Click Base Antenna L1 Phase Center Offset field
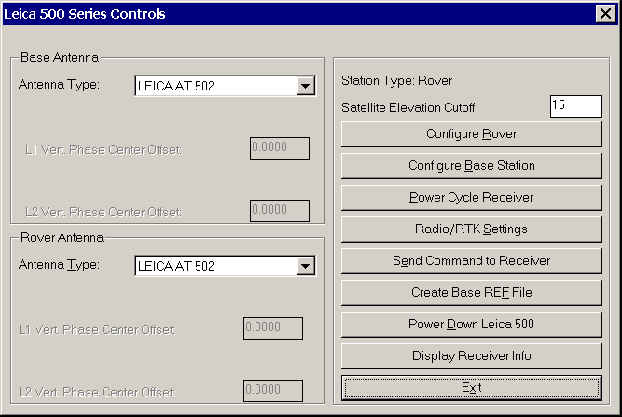Image resolution: width=622 pixels, height=417 pixels. 280,148
